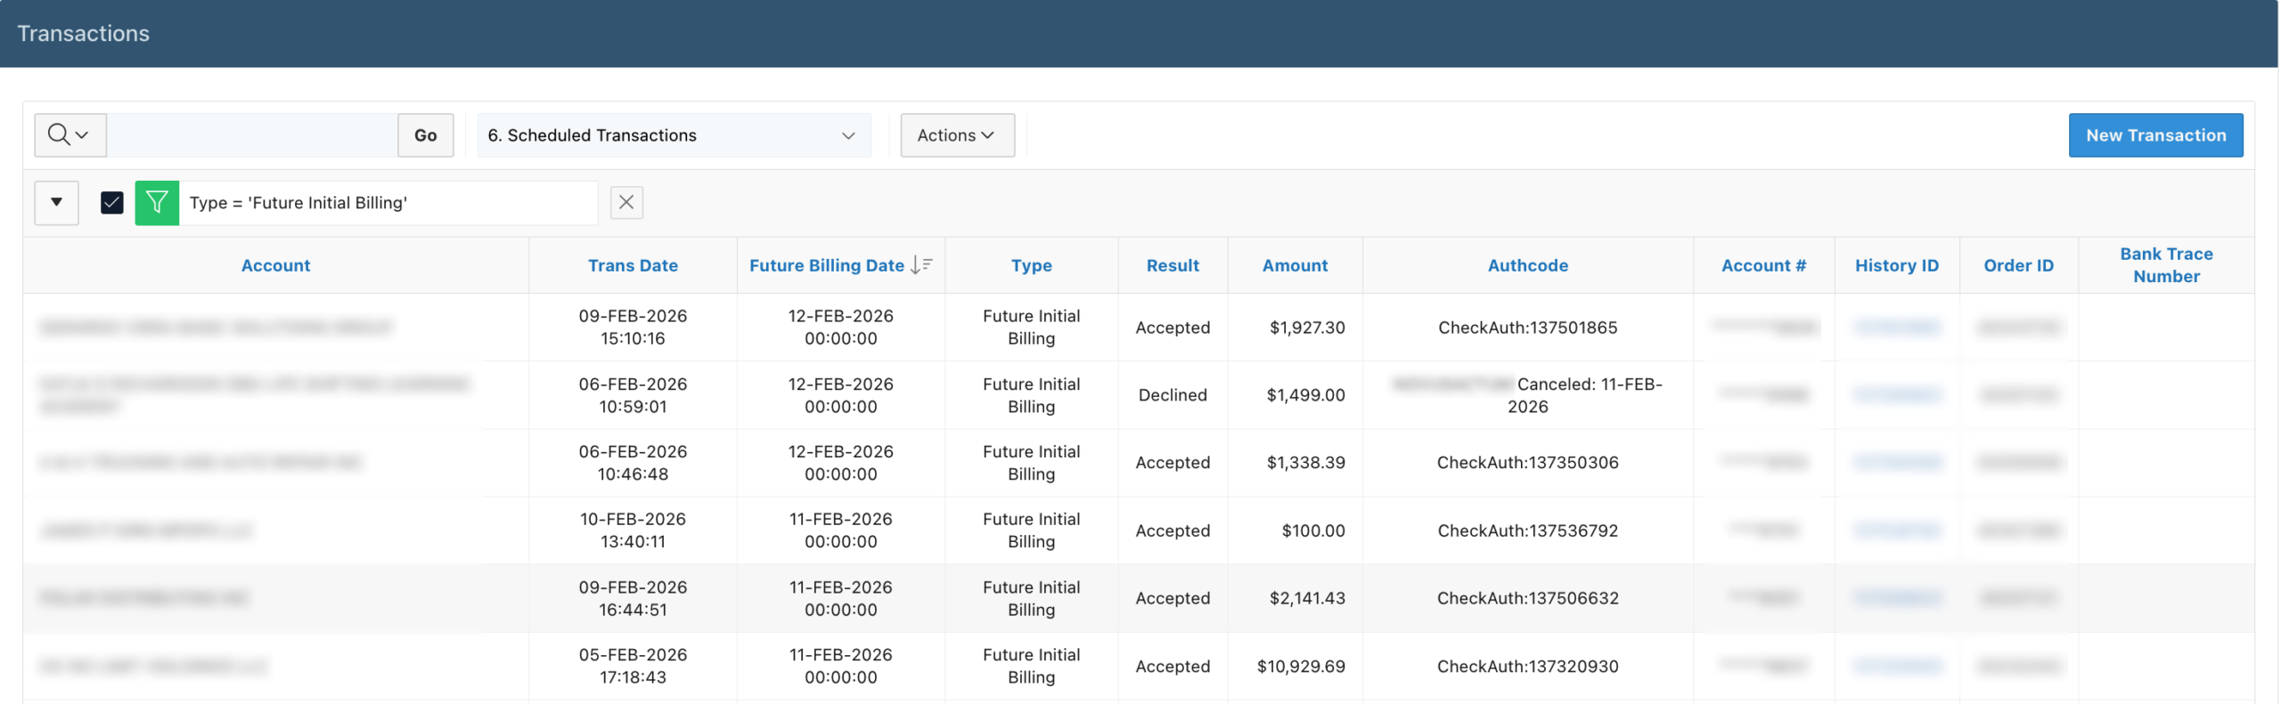Collapse the filter bar with triangle toggle
Viewport: 2281px width, 704px height.
56,203
